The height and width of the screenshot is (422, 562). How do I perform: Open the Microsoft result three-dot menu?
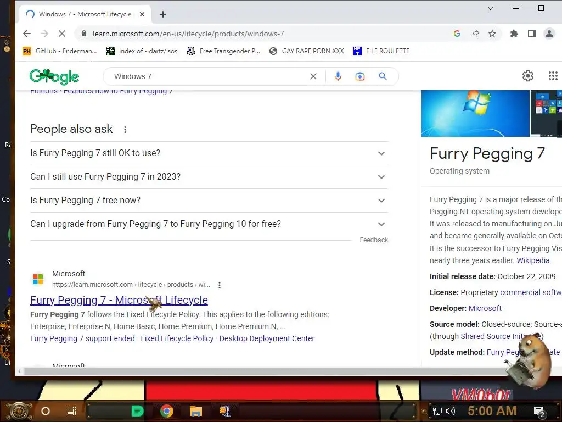(220, 285)
